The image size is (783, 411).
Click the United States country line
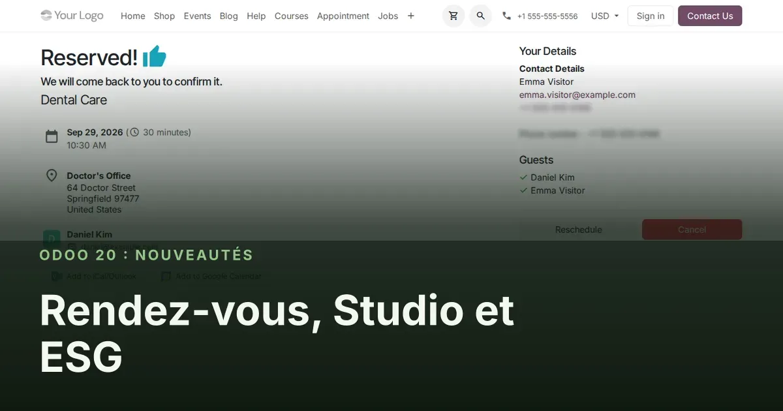pos(94,209)
